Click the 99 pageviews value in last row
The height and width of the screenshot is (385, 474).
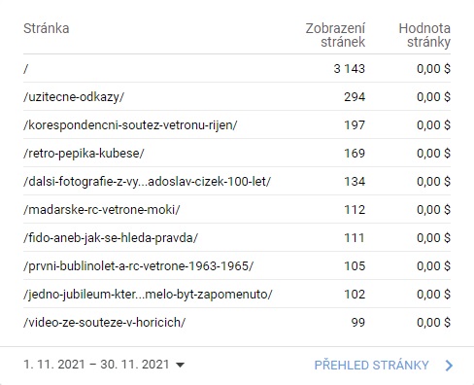[x=358, y=323]
